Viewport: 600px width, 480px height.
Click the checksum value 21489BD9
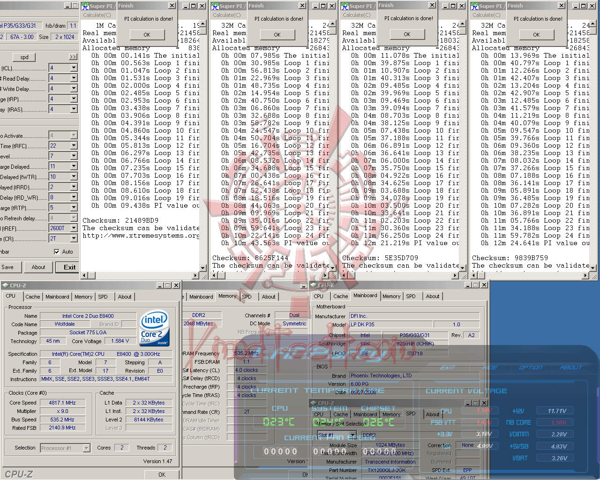142,220
